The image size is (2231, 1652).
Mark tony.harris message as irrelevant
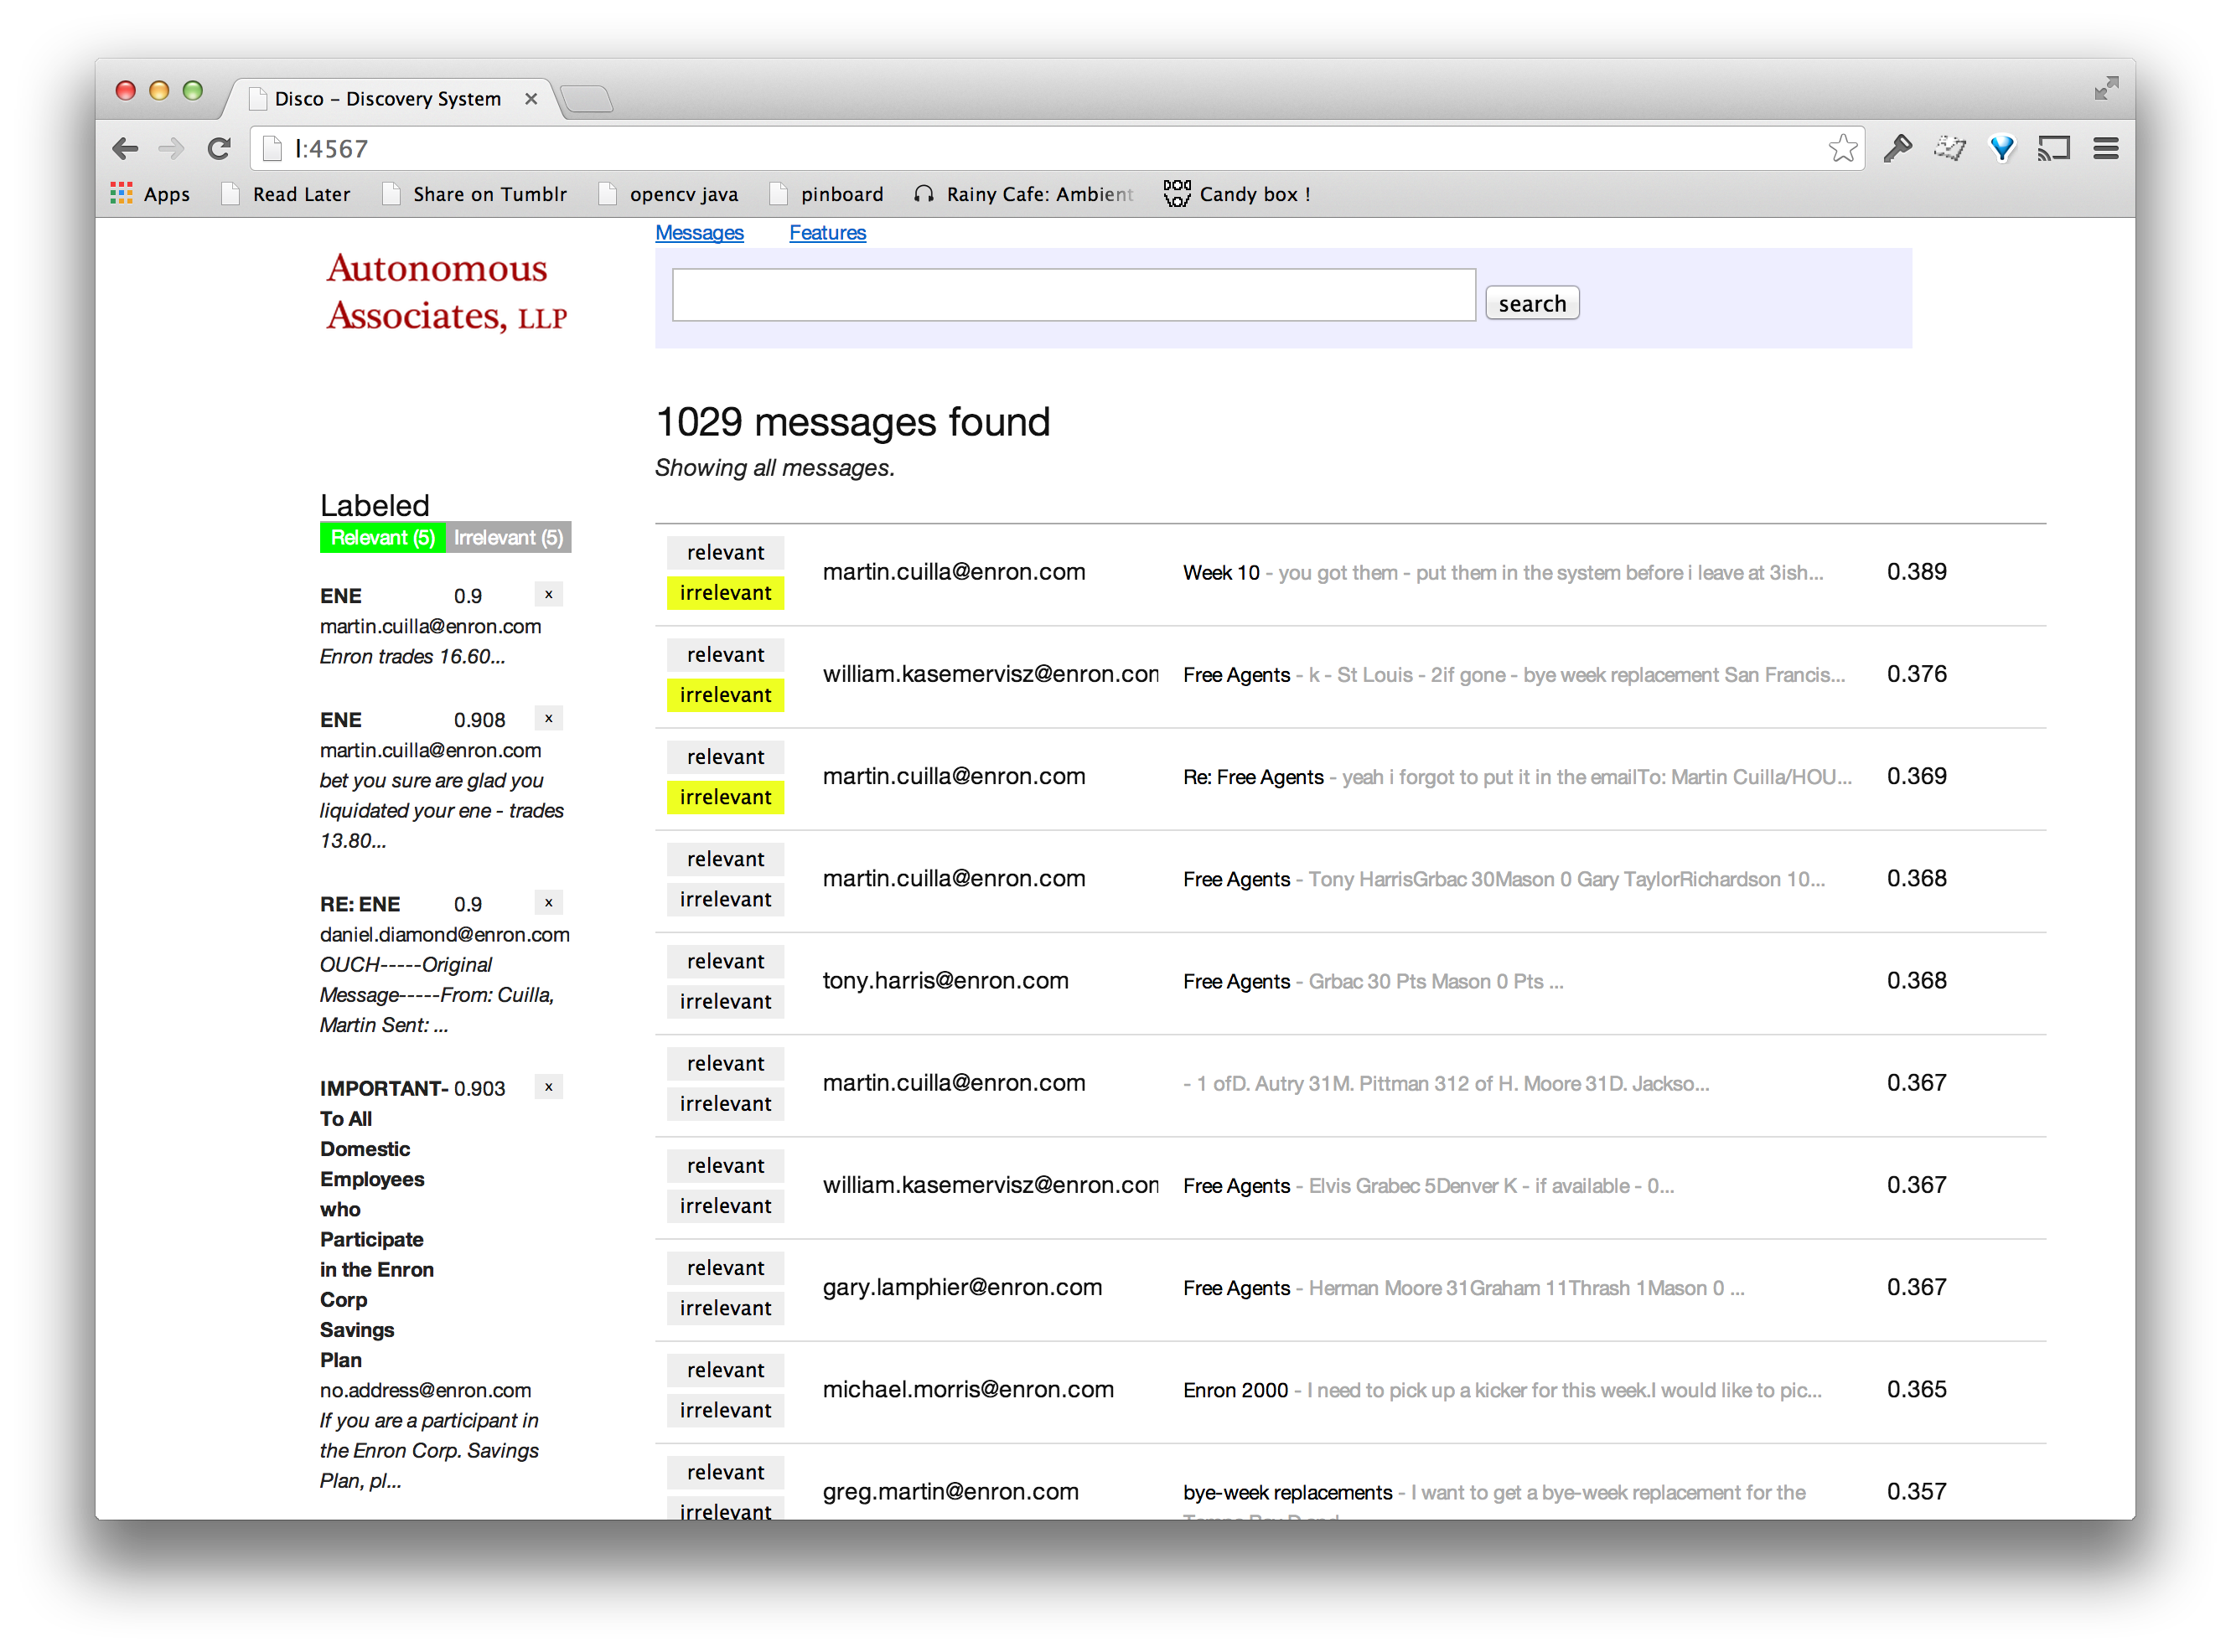coord(725,1002)
